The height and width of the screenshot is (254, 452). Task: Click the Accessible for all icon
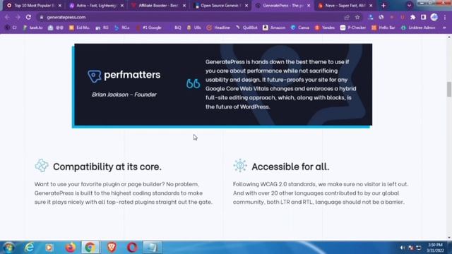click(240, 166)
